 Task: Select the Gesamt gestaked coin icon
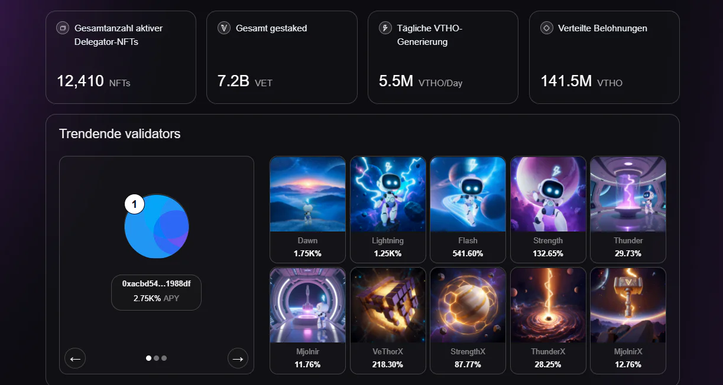(224, 28)
